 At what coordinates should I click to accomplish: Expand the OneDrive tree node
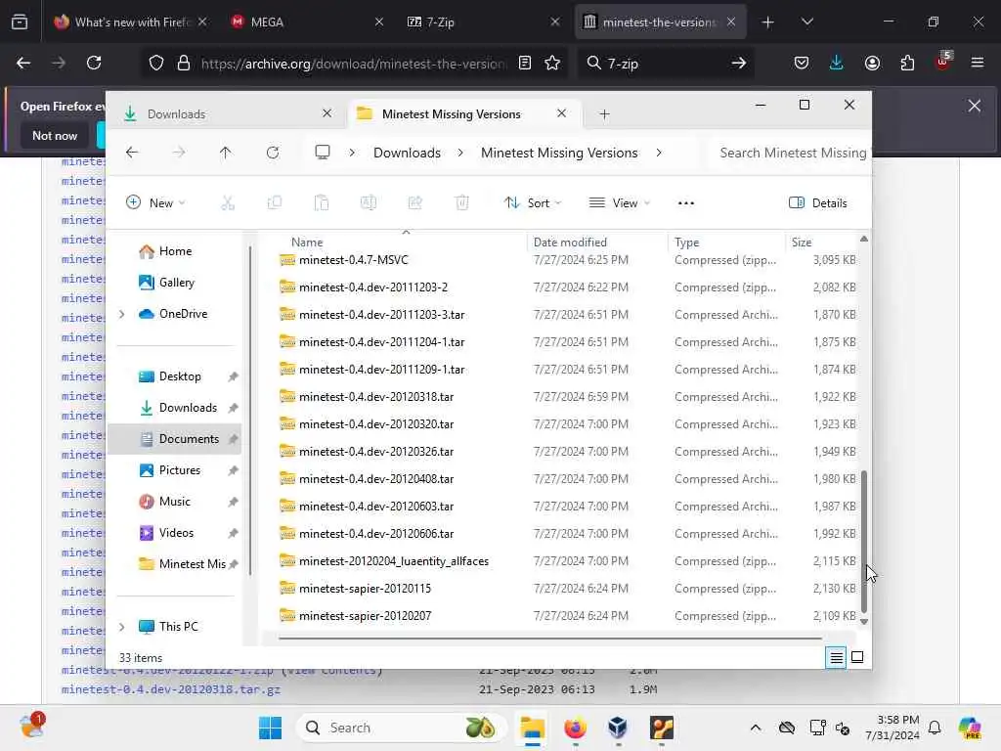click(x=122, y=314)
